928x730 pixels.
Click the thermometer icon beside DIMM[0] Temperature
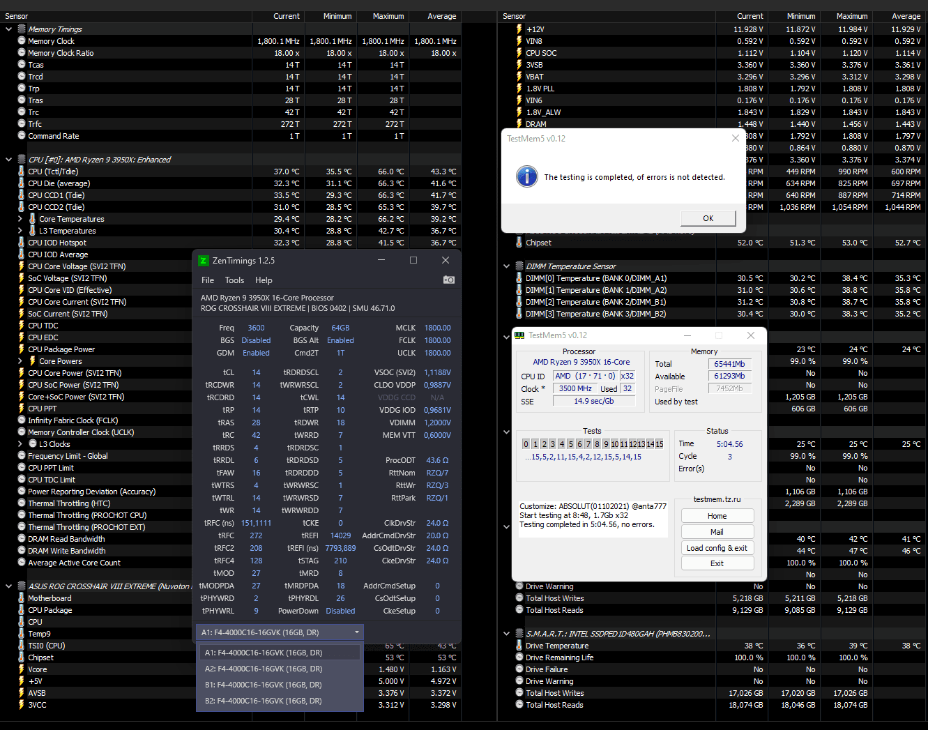click(519, 278)
